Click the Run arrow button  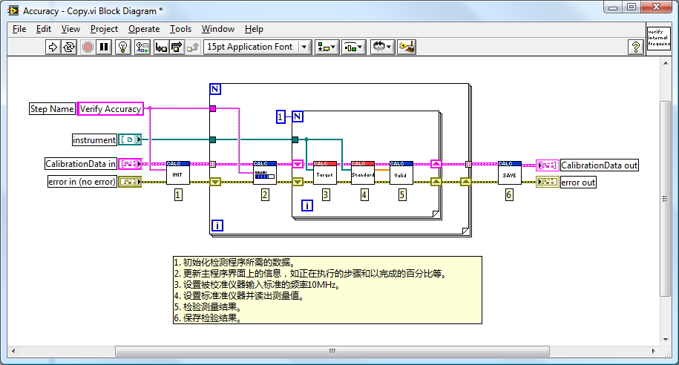(x=53, y=47)
